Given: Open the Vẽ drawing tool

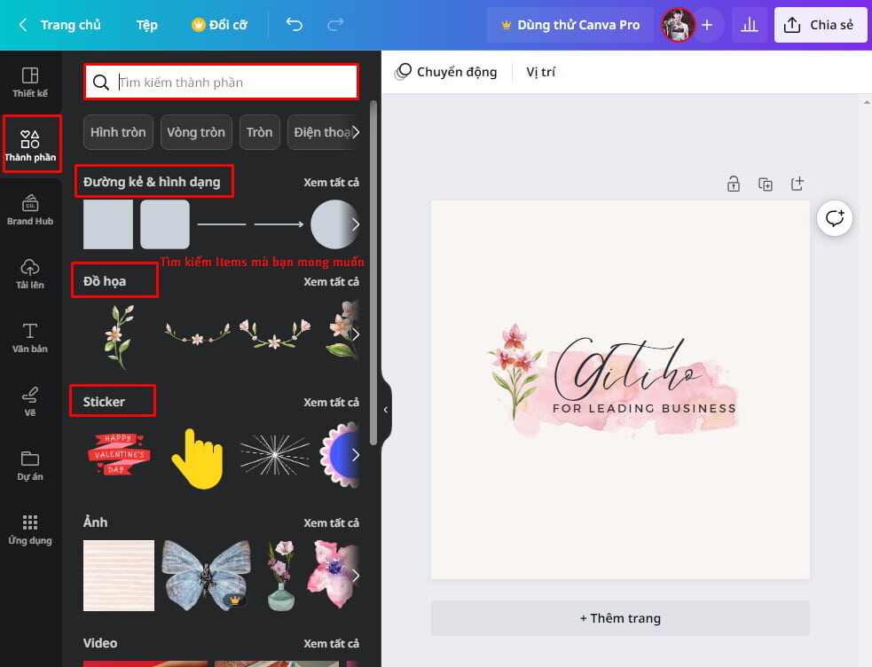Looking at the screenshot, I should 30,401.
